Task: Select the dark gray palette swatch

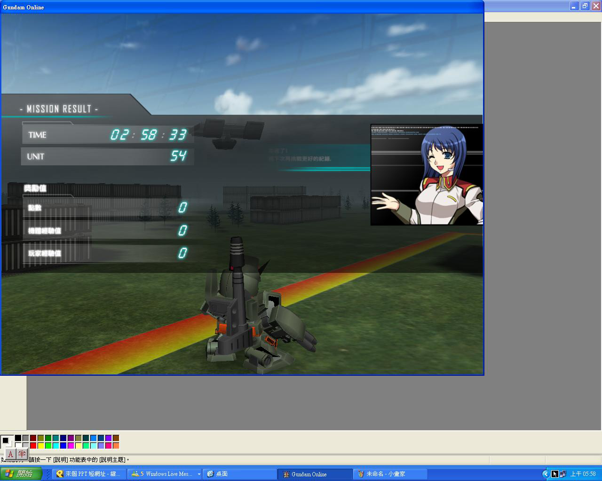Action: [25, 438]
